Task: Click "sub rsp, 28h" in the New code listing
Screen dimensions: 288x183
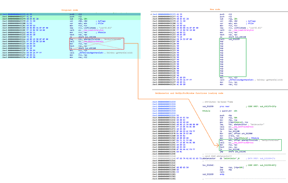Action: pos(229,19)
